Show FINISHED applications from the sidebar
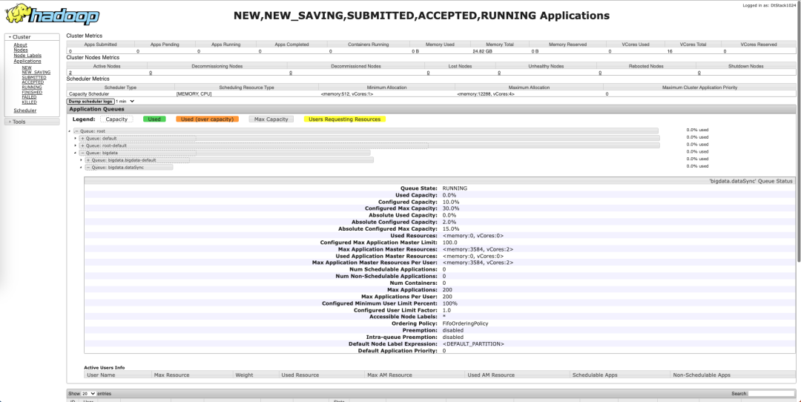Screen dimensions: 801x402 (x=32, y=92)
